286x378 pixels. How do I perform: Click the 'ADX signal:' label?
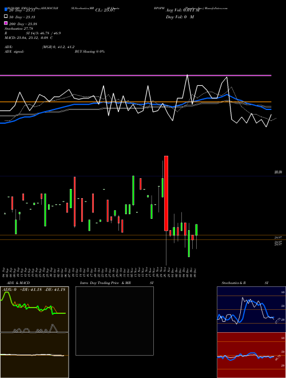pos(14,52)
